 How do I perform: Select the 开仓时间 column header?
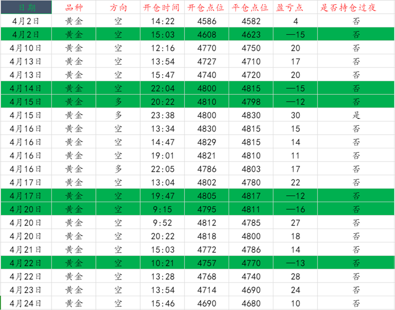point(163,7)
